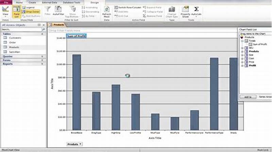The width and height of the screenshot is (272, 152).
Task: Sort with the Ascending button
Action: coord(90,7)
